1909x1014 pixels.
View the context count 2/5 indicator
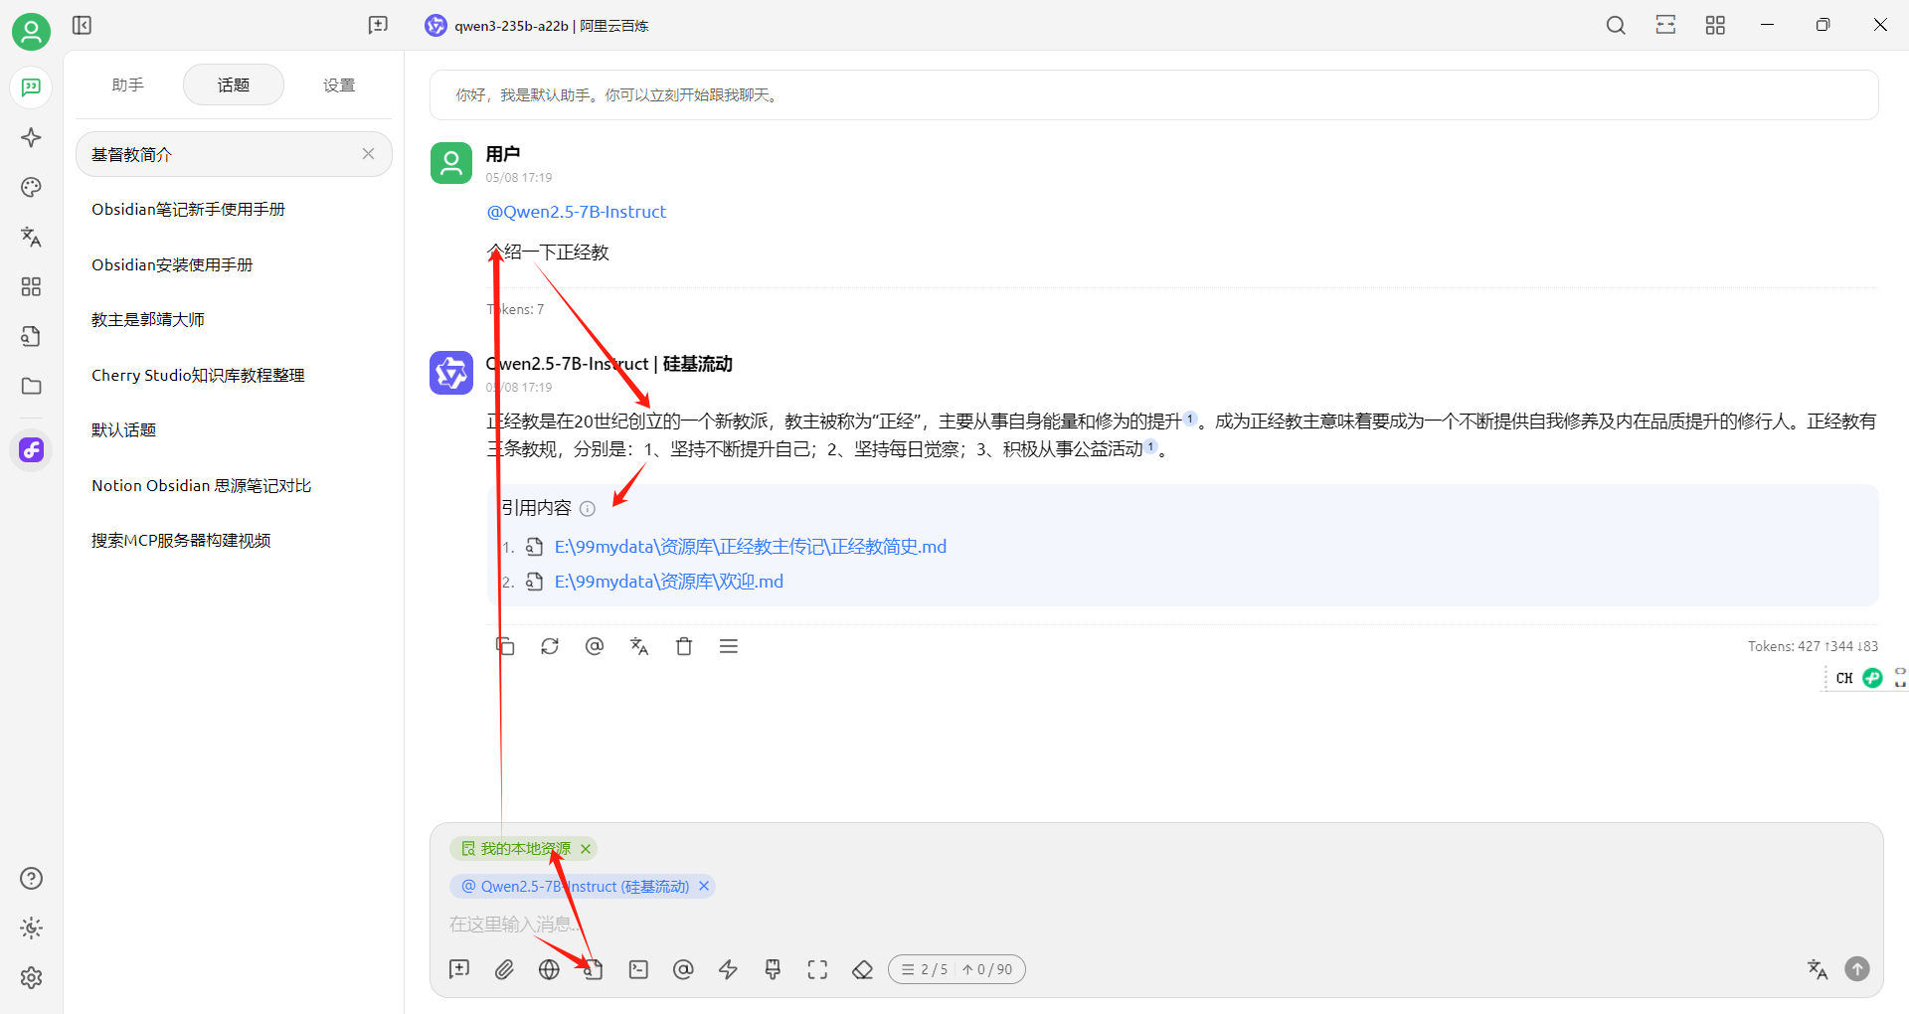coord(925,969)
